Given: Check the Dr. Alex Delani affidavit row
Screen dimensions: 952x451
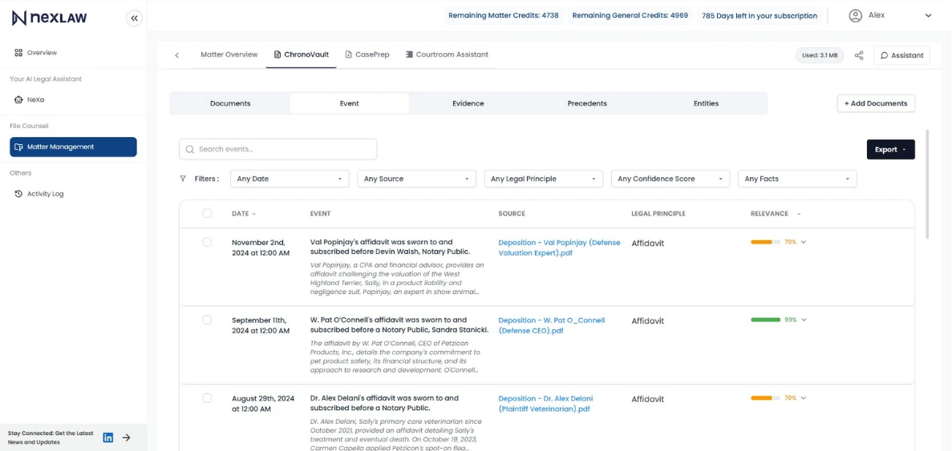Looking at the screenshot, I should [x=207, y=398].
